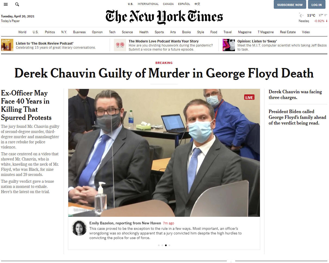Screen dimensions: 329x263
Task: Select the last carousel dot
Action: coord(169,245)
